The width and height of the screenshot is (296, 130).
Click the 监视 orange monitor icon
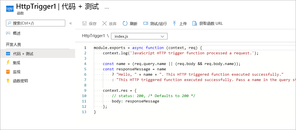8,72
